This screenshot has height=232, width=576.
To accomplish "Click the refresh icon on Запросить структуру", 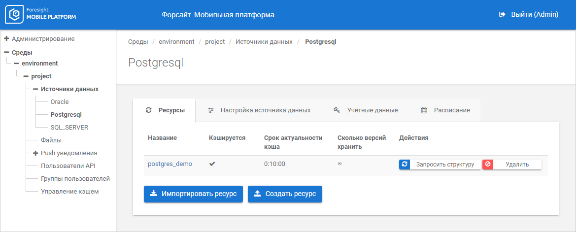I will pyautogui.click(x=405, y=165).
